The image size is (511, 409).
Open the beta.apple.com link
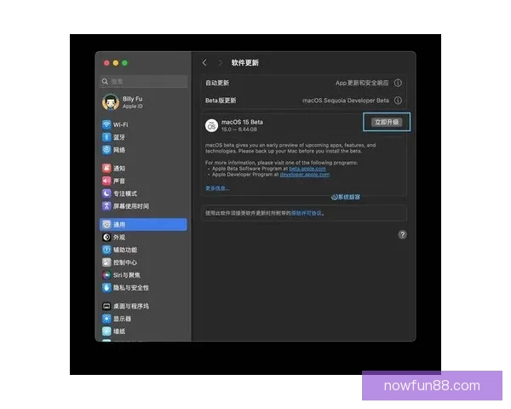pos(307,169)
